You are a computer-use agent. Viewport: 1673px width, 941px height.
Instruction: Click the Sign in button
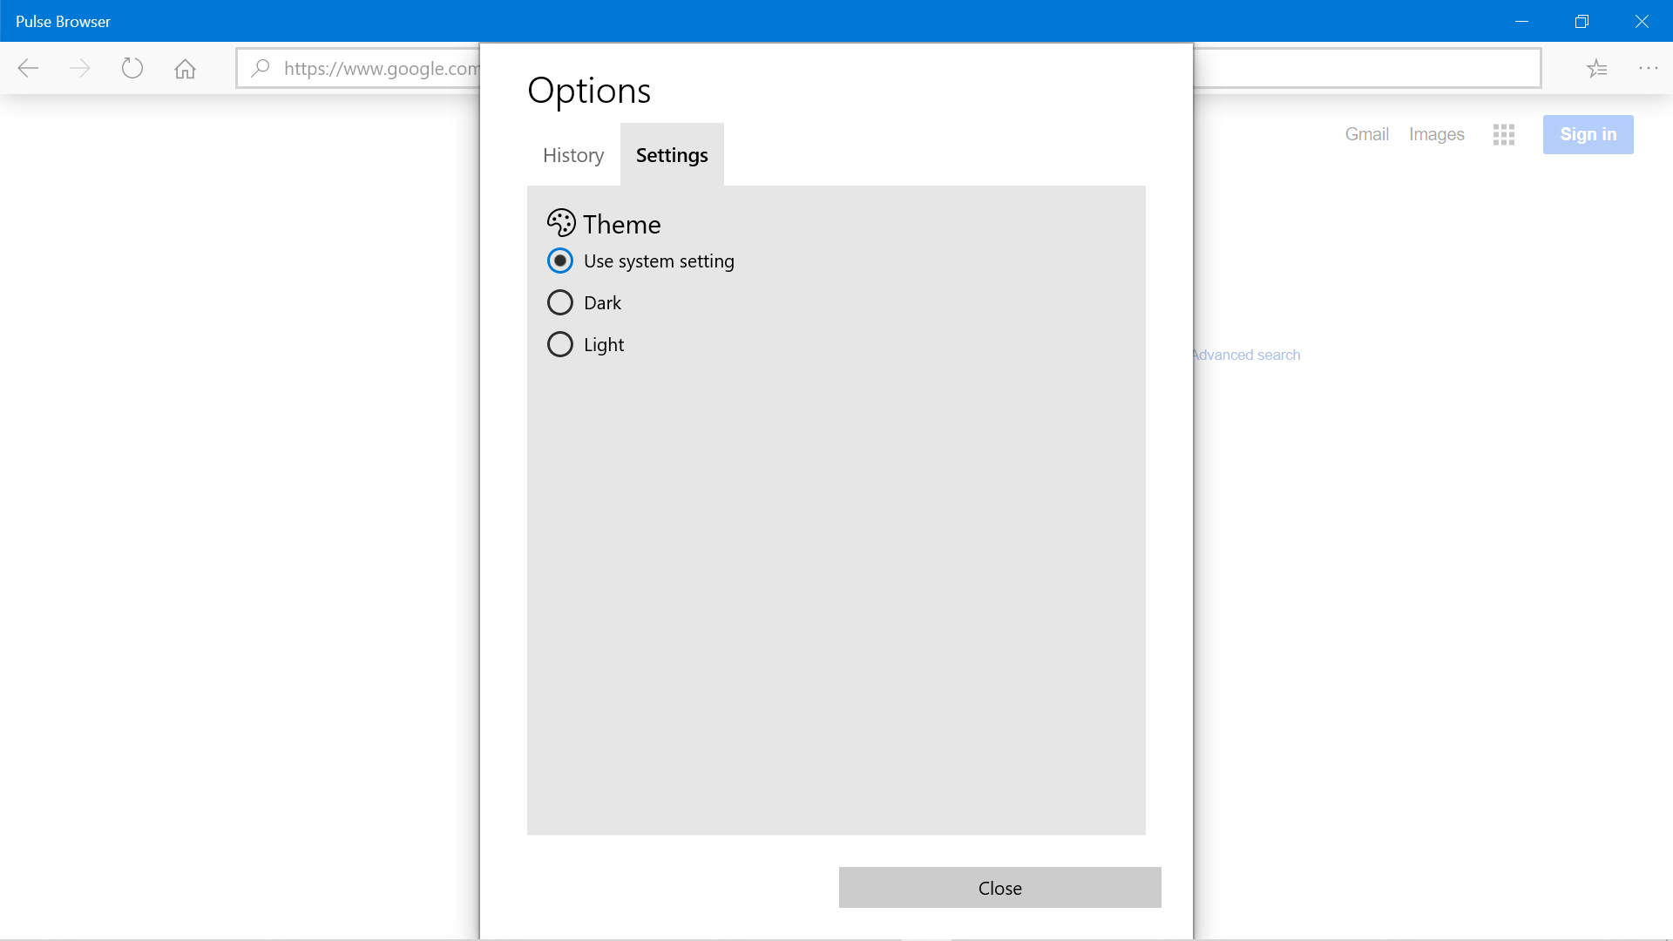coord(1588,134)
